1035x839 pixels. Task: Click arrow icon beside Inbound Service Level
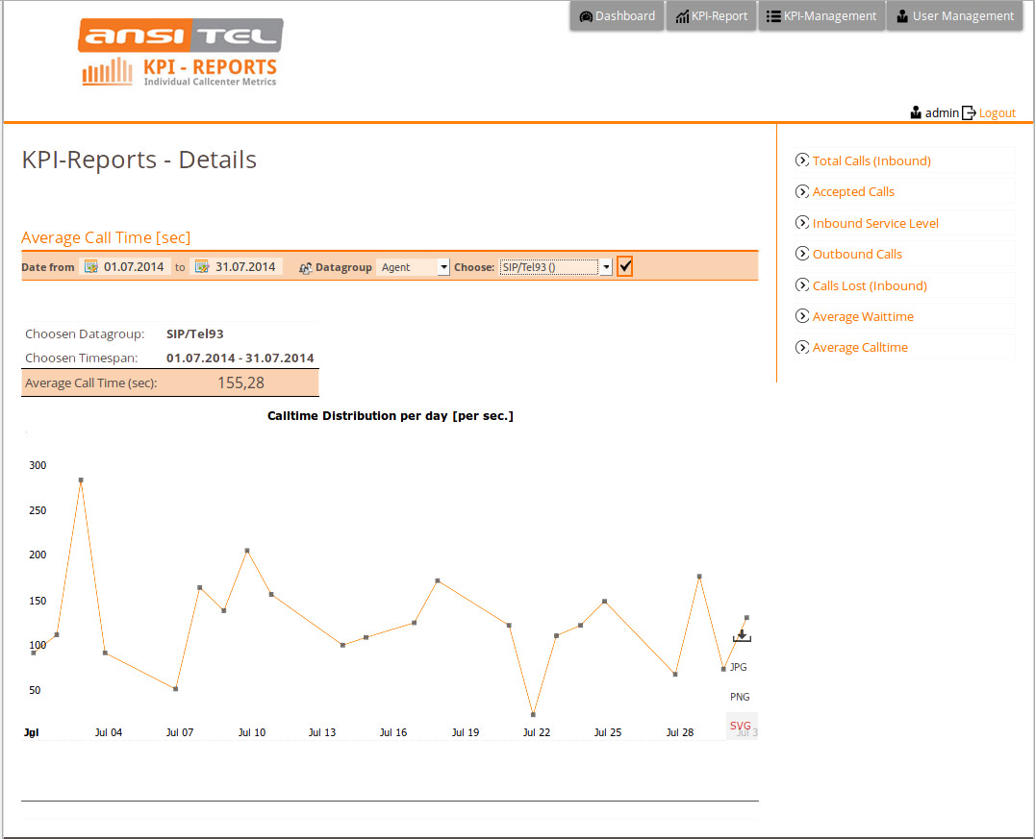[802, 222]
